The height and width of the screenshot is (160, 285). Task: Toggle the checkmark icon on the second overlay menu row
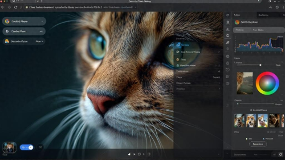tap(178, 52)
